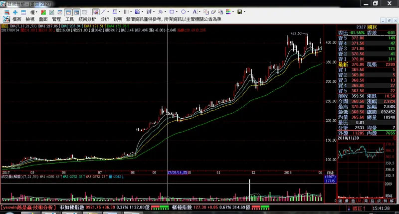Screen dimensions: 399x214
Task: Open the 檢視 menu
Action: tap(30, 19)
